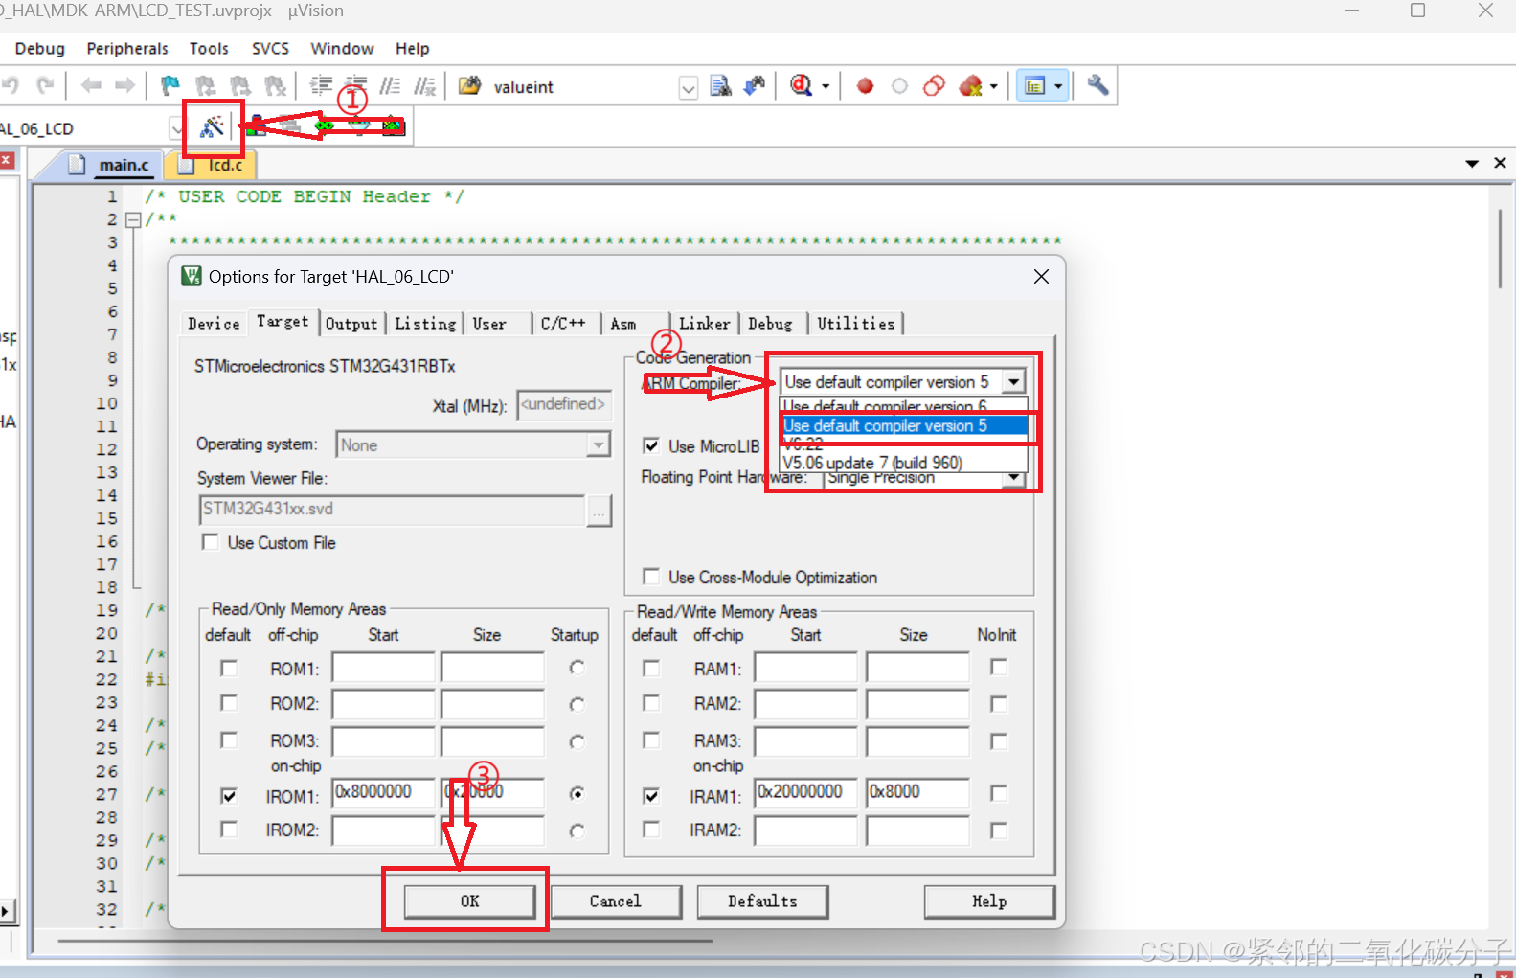Switch to the Linker tab
This screenshot has height=978, width=1516.
click(x=704, y=324)
